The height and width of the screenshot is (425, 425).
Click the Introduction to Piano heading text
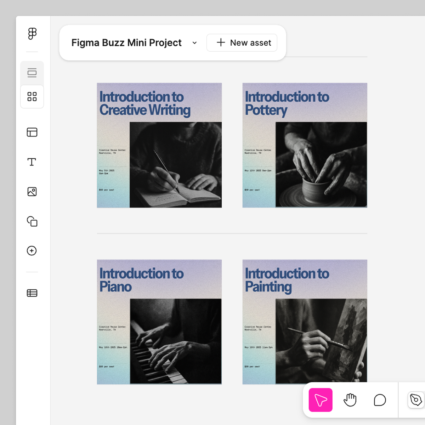point(141,280)
